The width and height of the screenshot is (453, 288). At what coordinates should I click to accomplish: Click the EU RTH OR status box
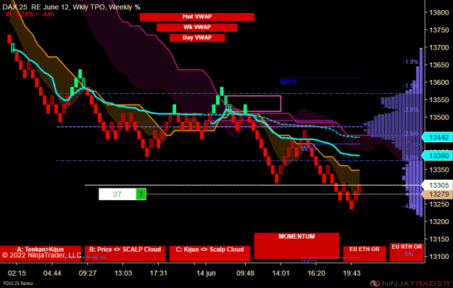click(407, 252)
